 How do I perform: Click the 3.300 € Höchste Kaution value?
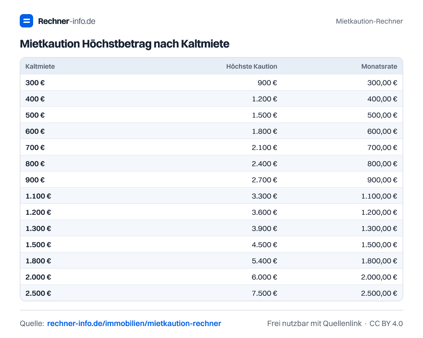pos(264,196)
